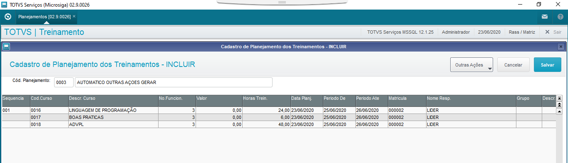This screenshot has height=163, width=568.
Task: Close the inner Cadastro dialog window
Action: pyautogui.click(x=561, y=47)
